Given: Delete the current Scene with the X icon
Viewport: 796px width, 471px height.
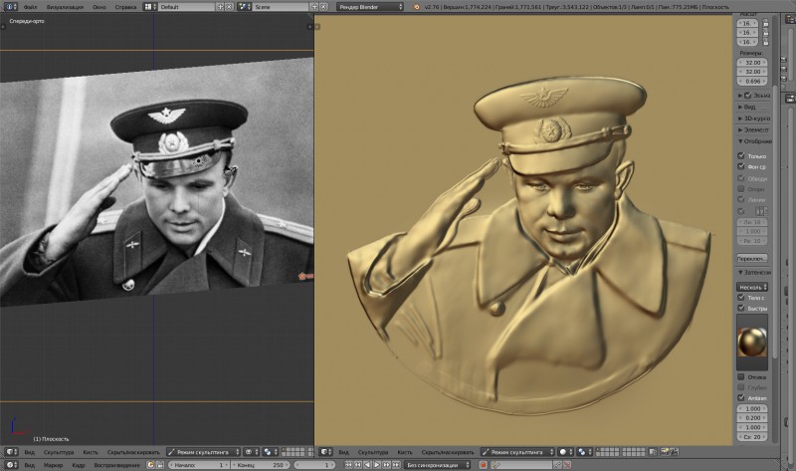Looking at the screenshot, I should pyautogui.click(x=323, y=7).
